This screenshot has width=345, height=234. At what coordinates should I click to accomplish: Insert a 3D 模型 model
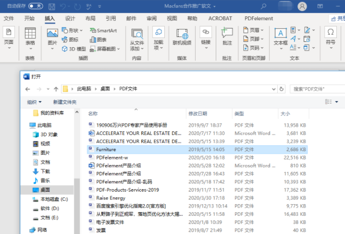tap(74, 49)
